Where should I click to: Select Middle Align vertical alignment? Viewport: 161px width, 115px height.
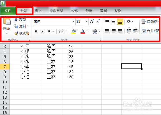pos(114,21)
